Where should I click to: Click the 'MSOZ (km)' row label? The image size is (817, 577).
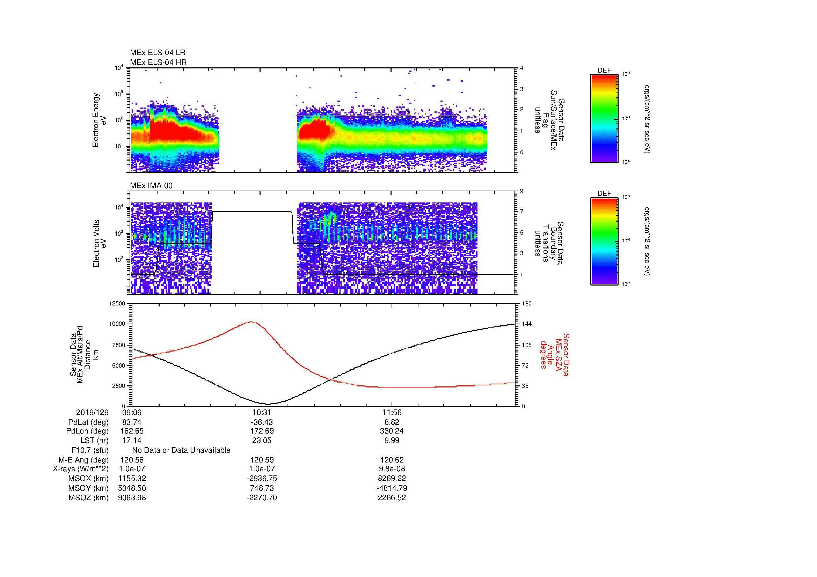point(88,498)
